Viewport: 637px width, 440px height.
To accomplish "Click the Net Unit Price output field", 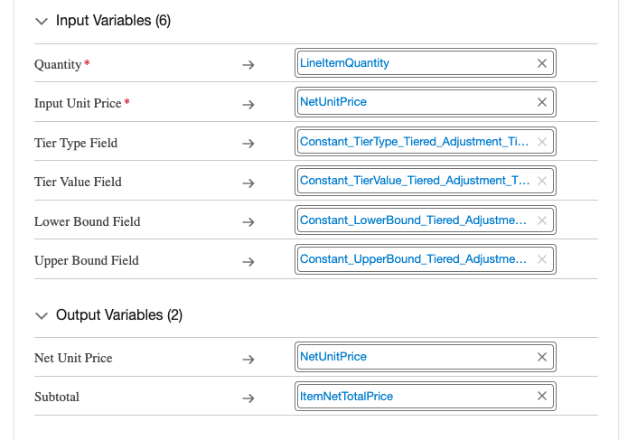I will coord(416,357).
